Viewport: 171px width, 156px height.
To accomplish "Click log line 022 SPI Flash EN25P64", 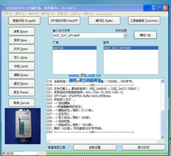I will click(79, 96).
